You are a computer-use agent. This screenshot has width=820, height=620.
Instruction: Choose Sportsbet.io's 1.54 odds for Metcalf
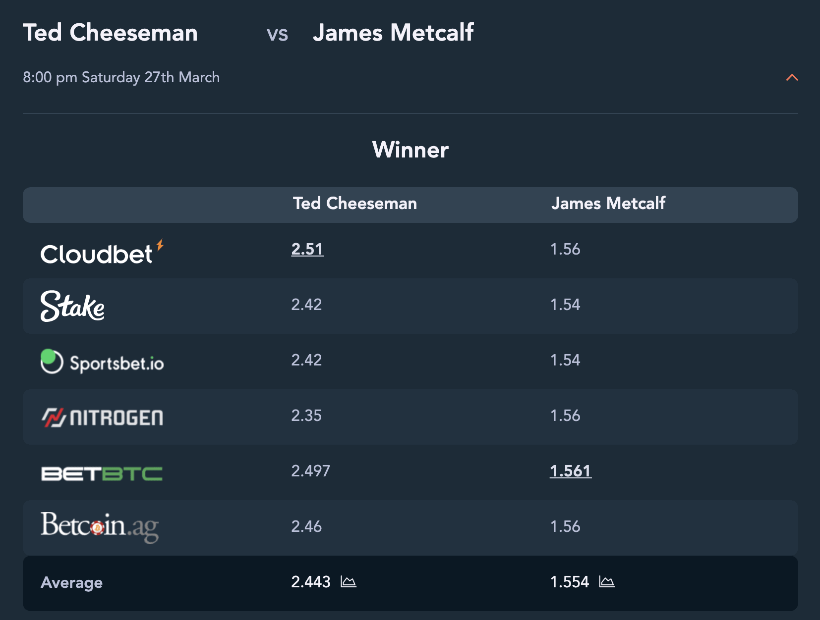point(565,360)
